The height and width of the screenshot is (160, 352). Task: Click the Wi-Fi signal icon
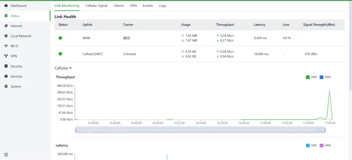point(6,46)
